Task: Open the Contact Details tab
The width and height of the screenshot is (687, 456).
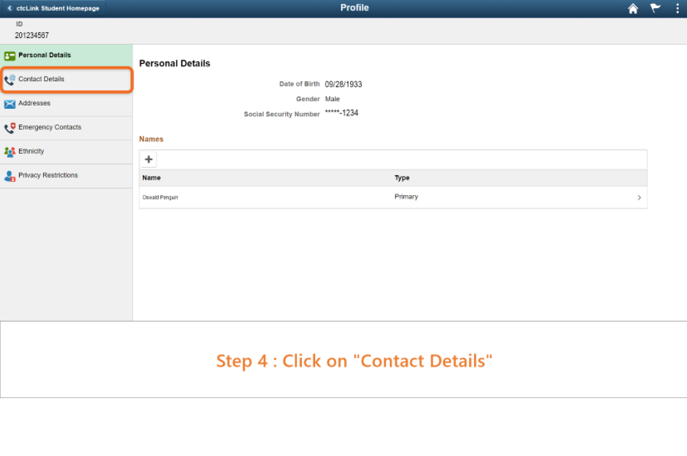Action: click(x=41, y=79)
